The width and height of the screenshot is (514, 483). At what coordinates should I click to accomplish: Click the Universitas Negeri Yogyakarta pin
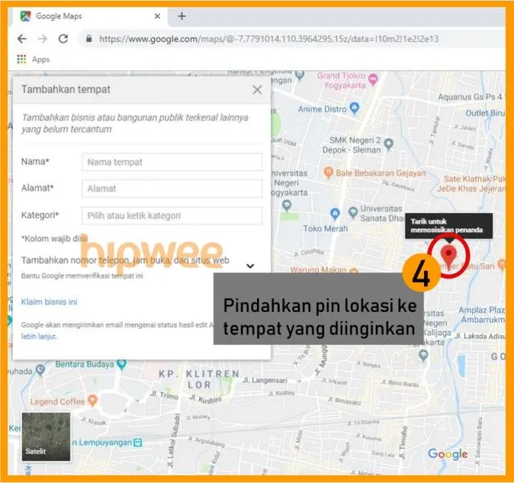coord(287,206)
